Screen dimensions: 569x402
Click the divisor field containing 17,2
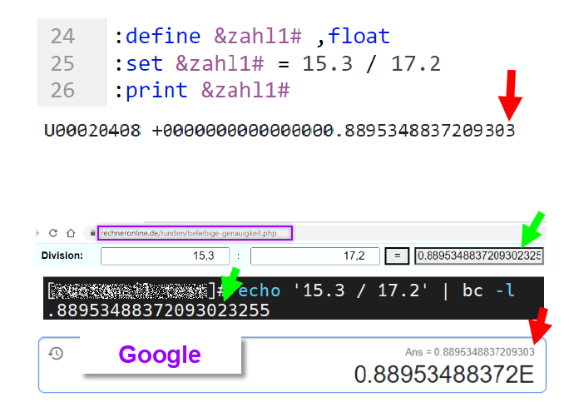(x=314, y=256)
